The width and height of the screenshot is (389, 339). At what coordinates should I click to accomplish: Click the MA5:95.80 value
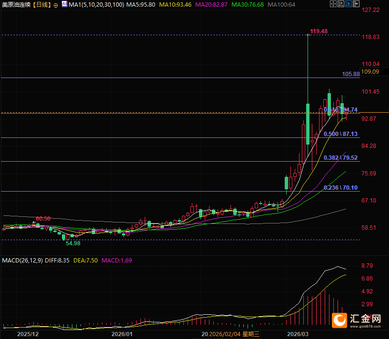point(141,5)
